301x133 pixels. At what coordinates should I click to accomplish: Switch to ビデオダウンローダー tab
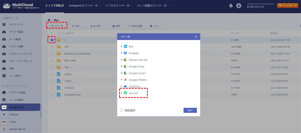[119, 6]
